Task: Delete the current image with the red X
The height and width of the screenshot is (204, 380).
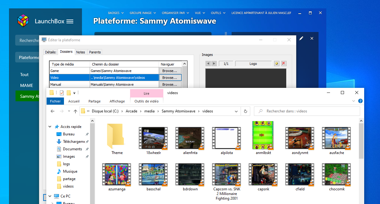Action: tap(284, 64)
